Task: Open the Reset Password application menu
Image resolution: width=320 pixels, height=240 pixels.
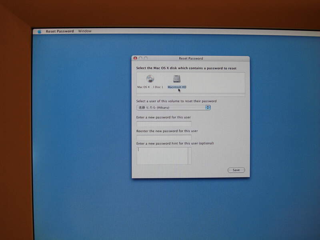Action: [x=60, y=31]
